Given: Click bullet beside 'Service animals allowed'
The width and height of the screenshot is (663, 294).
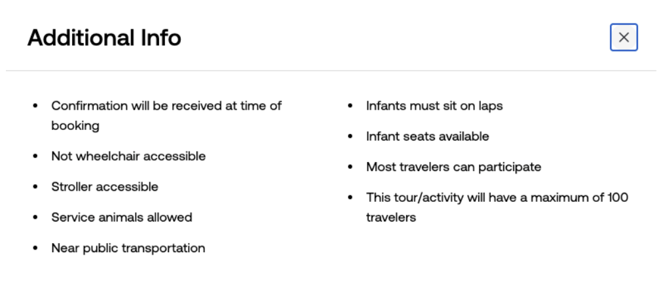Looking at the screenshot, I should pos(35,217).
